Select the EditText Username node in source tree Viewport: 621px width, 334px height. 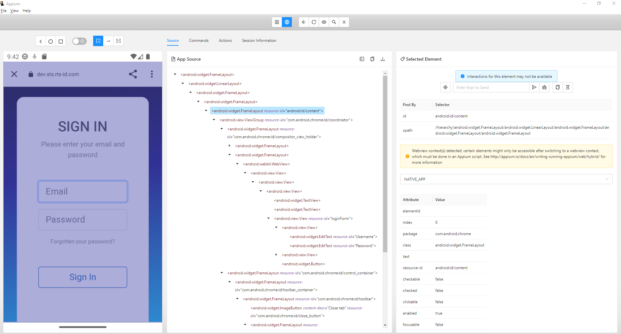pyautogui.click(x=333, y=237)
